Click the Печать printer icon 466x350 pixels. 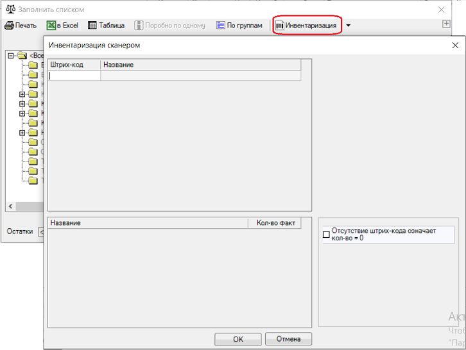(10, 26)
